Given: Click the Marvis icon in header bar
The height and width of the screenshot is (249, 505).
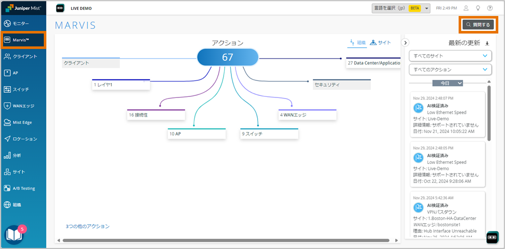Looking at the screenshot, I should [x=60, y=8].
